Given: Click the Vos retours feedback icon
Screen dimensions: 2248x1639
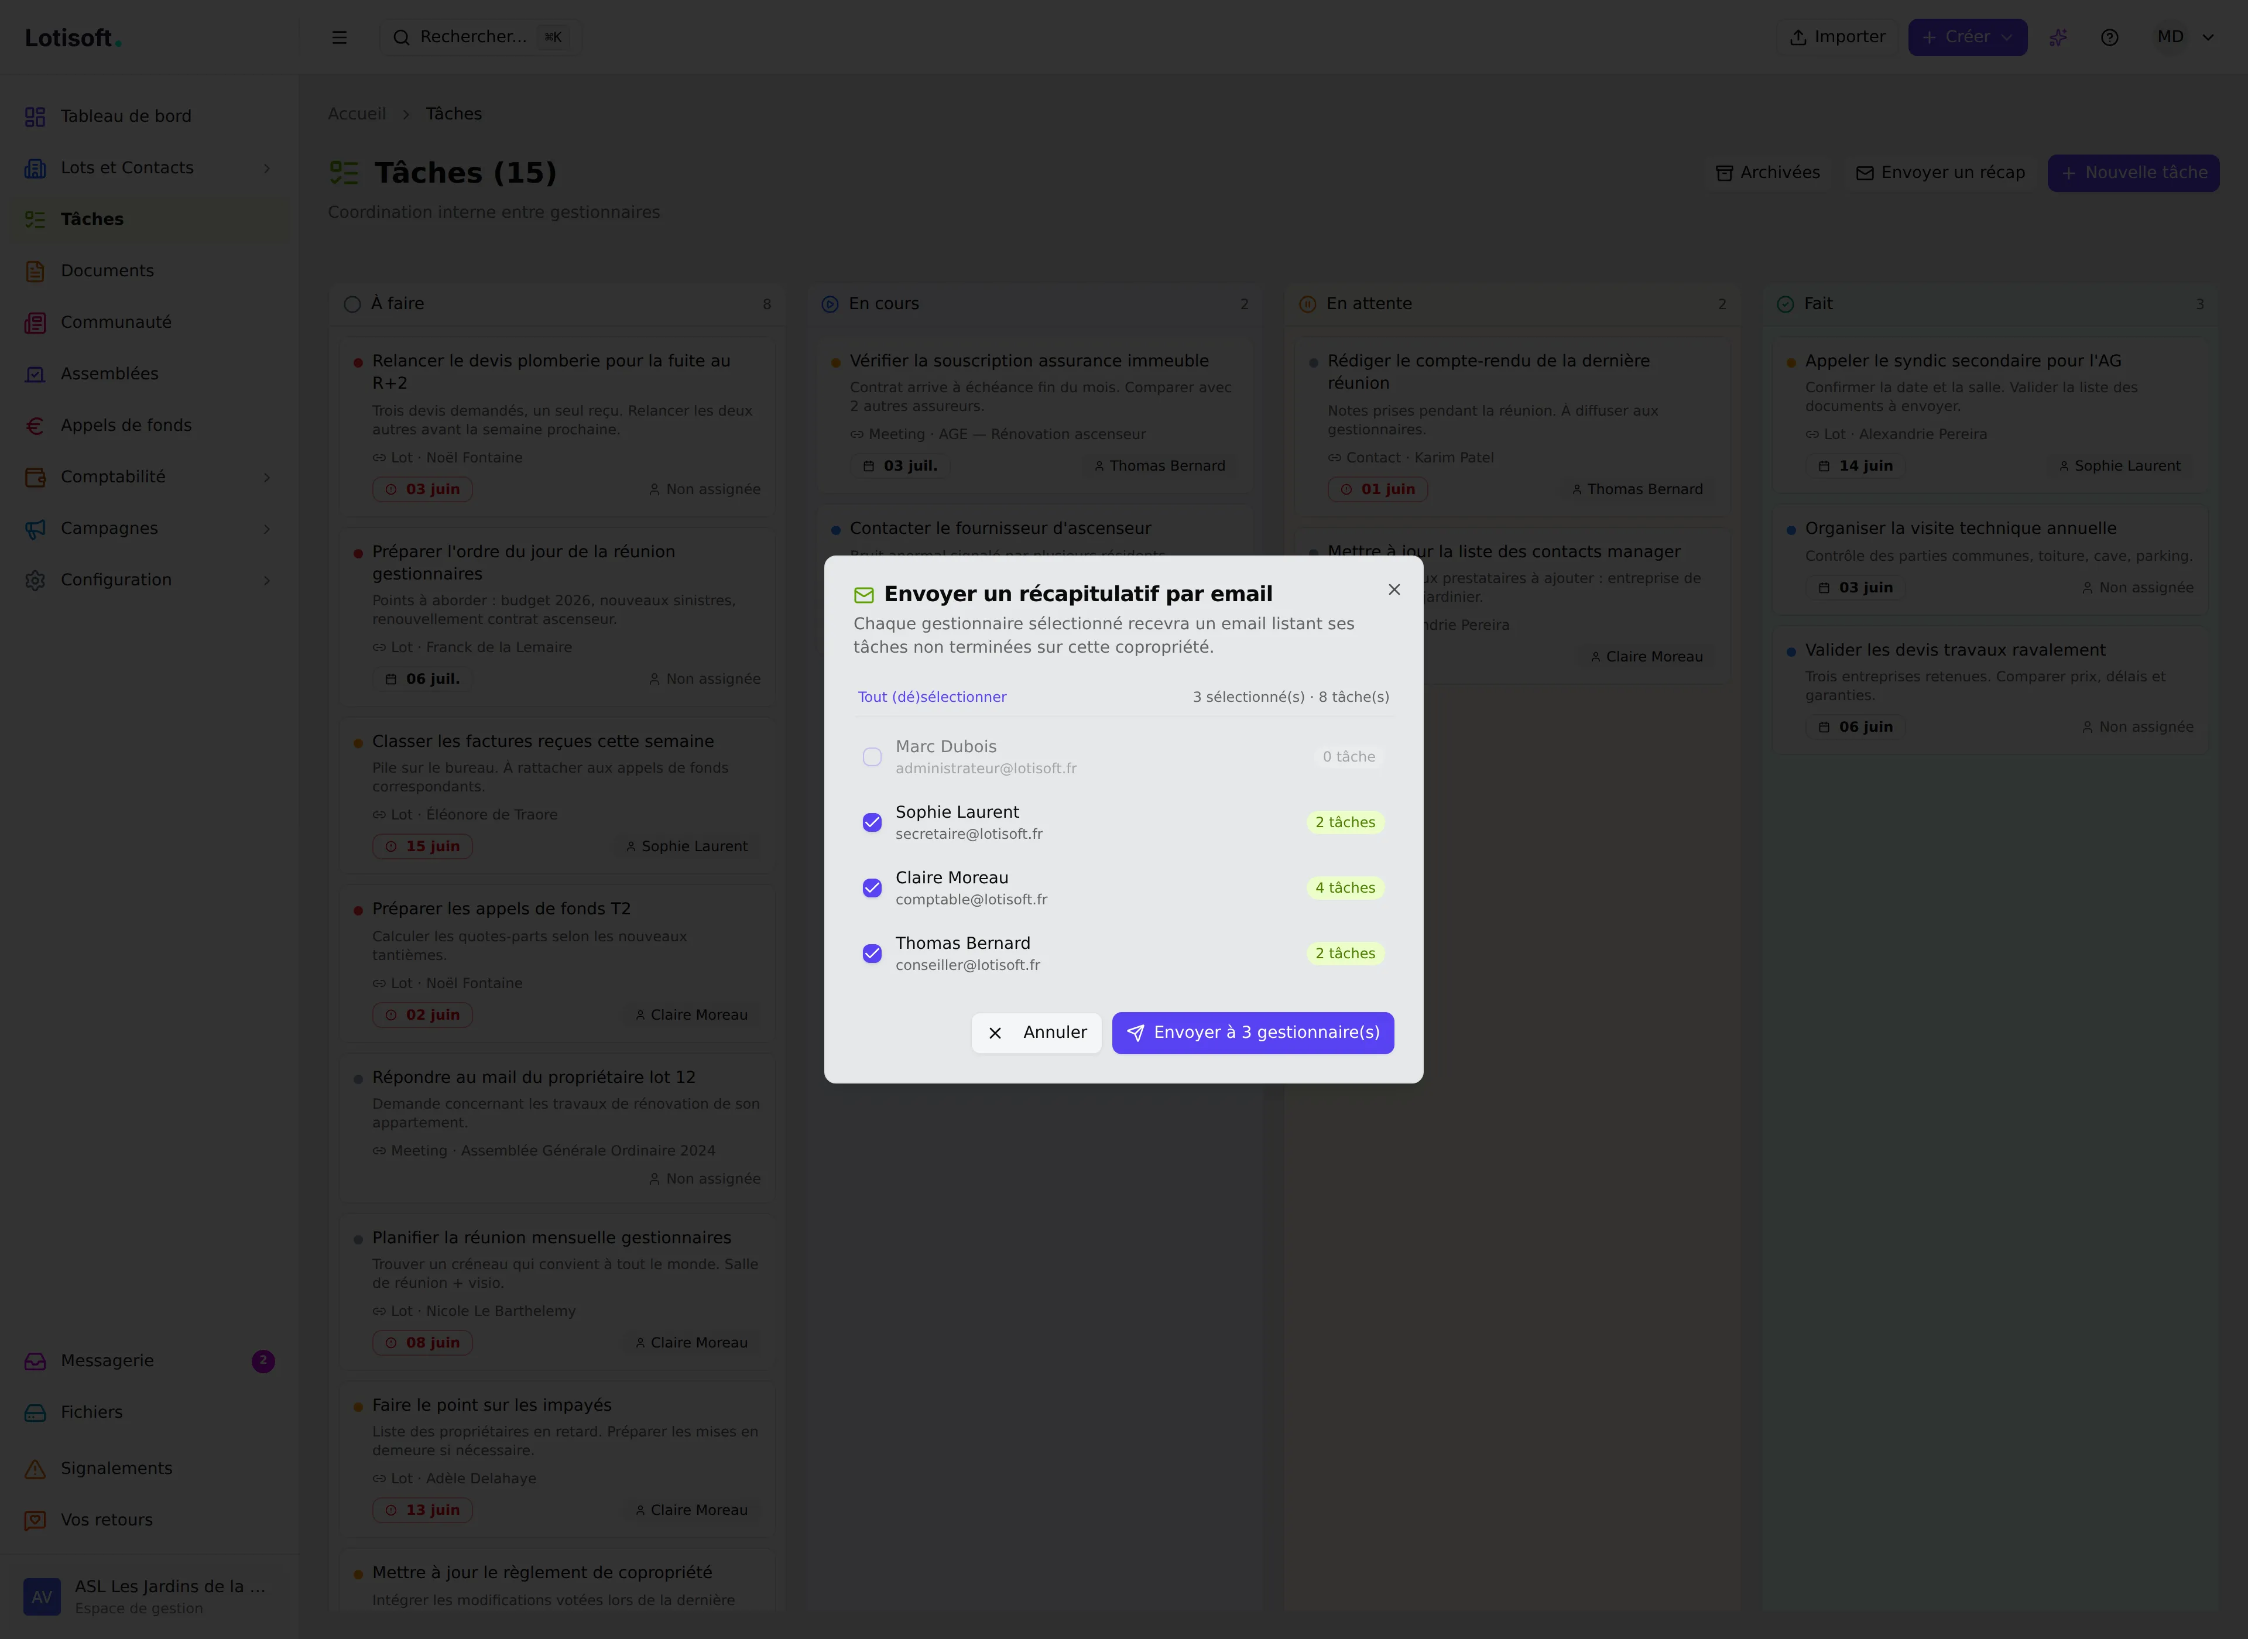Looking at the screenshot, I should 36,1520.
